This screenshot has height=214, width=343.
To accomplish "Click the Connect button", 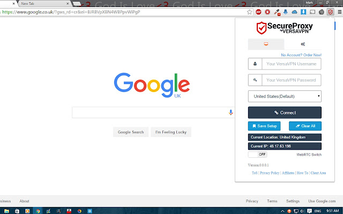I will 285,112.
